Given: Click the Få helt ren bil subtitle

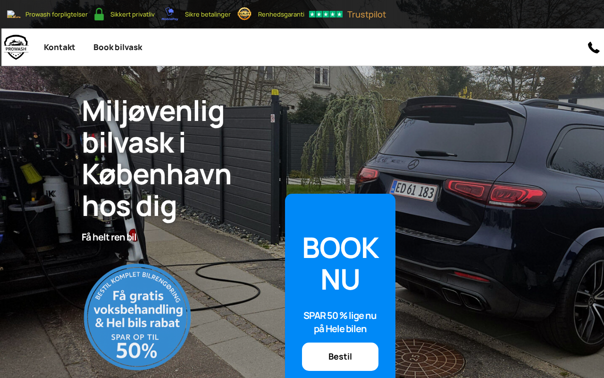Looking at the screenshot, I should click(109, 237).
